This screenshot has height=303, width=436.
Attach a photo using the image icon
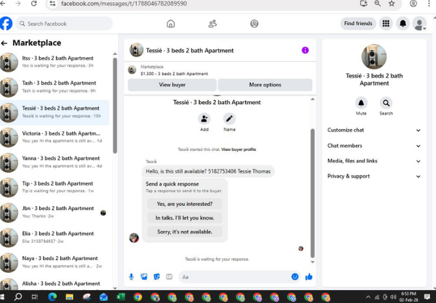click(144, 277)
